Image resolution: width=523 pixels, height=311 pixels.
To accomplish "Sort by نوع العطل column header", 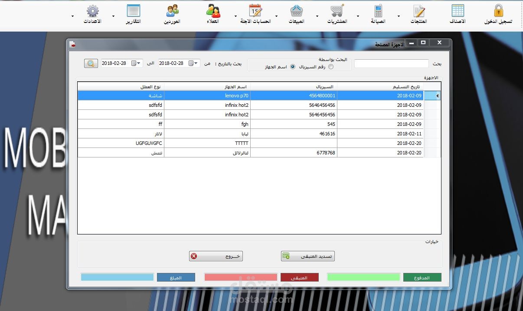I will [121, 87].
